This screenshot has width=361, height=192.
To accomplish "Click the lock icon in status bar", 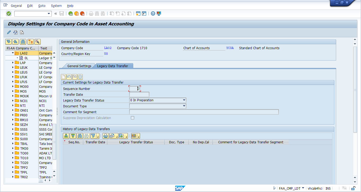I will (x=353, y=188).
